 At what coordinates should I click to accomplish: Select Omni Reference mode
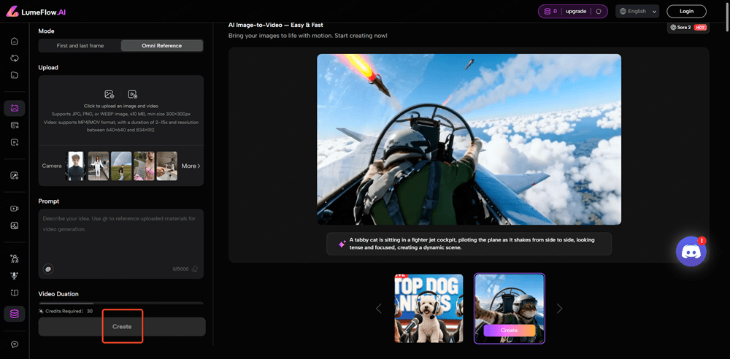pos(161,46)
